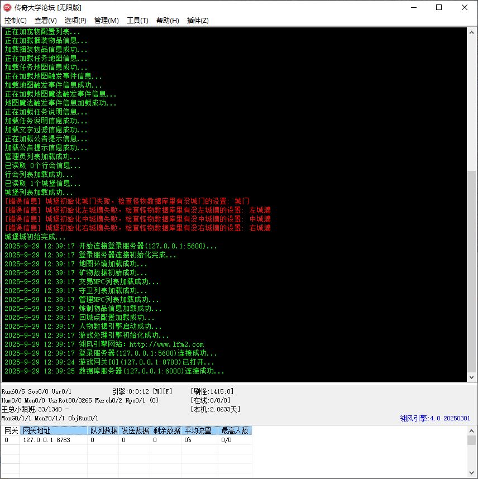The width and height of the screenshot is (478, 479).
Task: Click the 中城墙 error log line
Action: click(x=138, y=219)
